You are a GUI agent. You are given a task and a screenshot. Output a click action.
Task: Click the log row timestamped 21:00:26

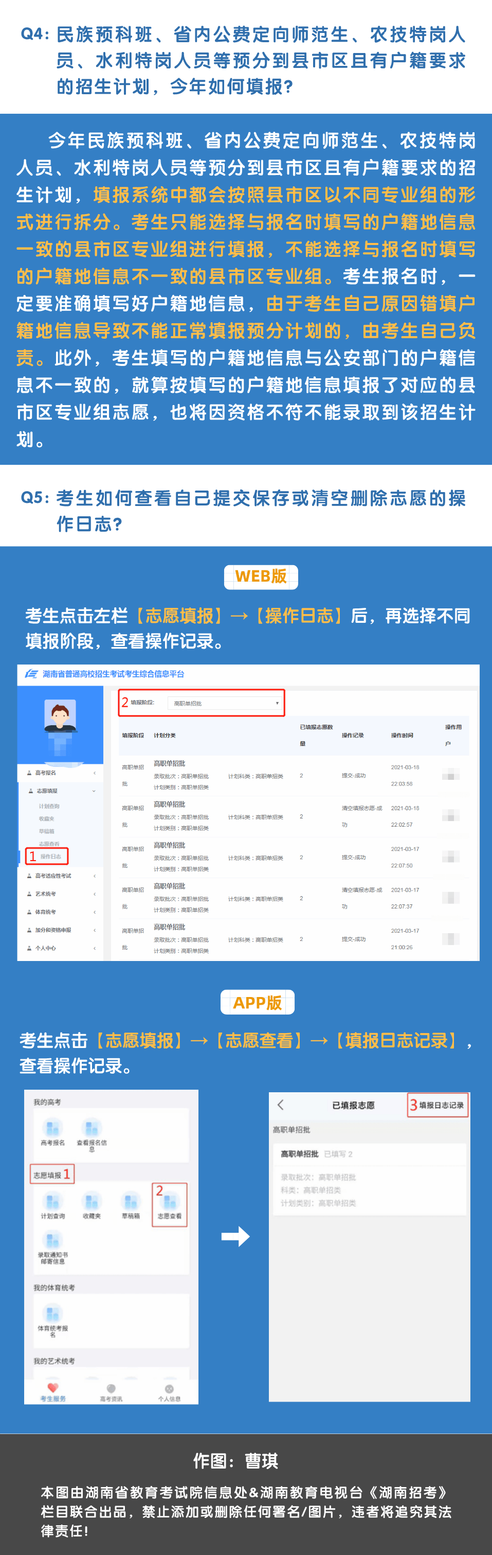294,939
